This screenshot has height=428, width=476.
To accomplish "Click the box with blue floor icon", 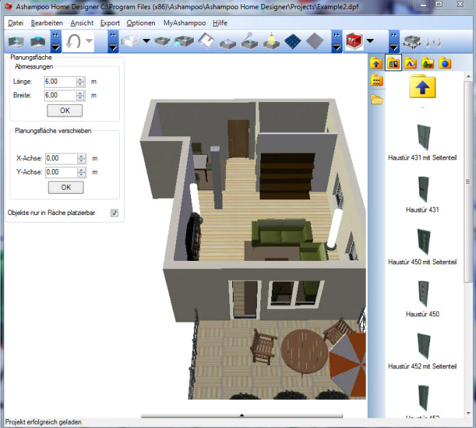I will click(x=227, y=43).
